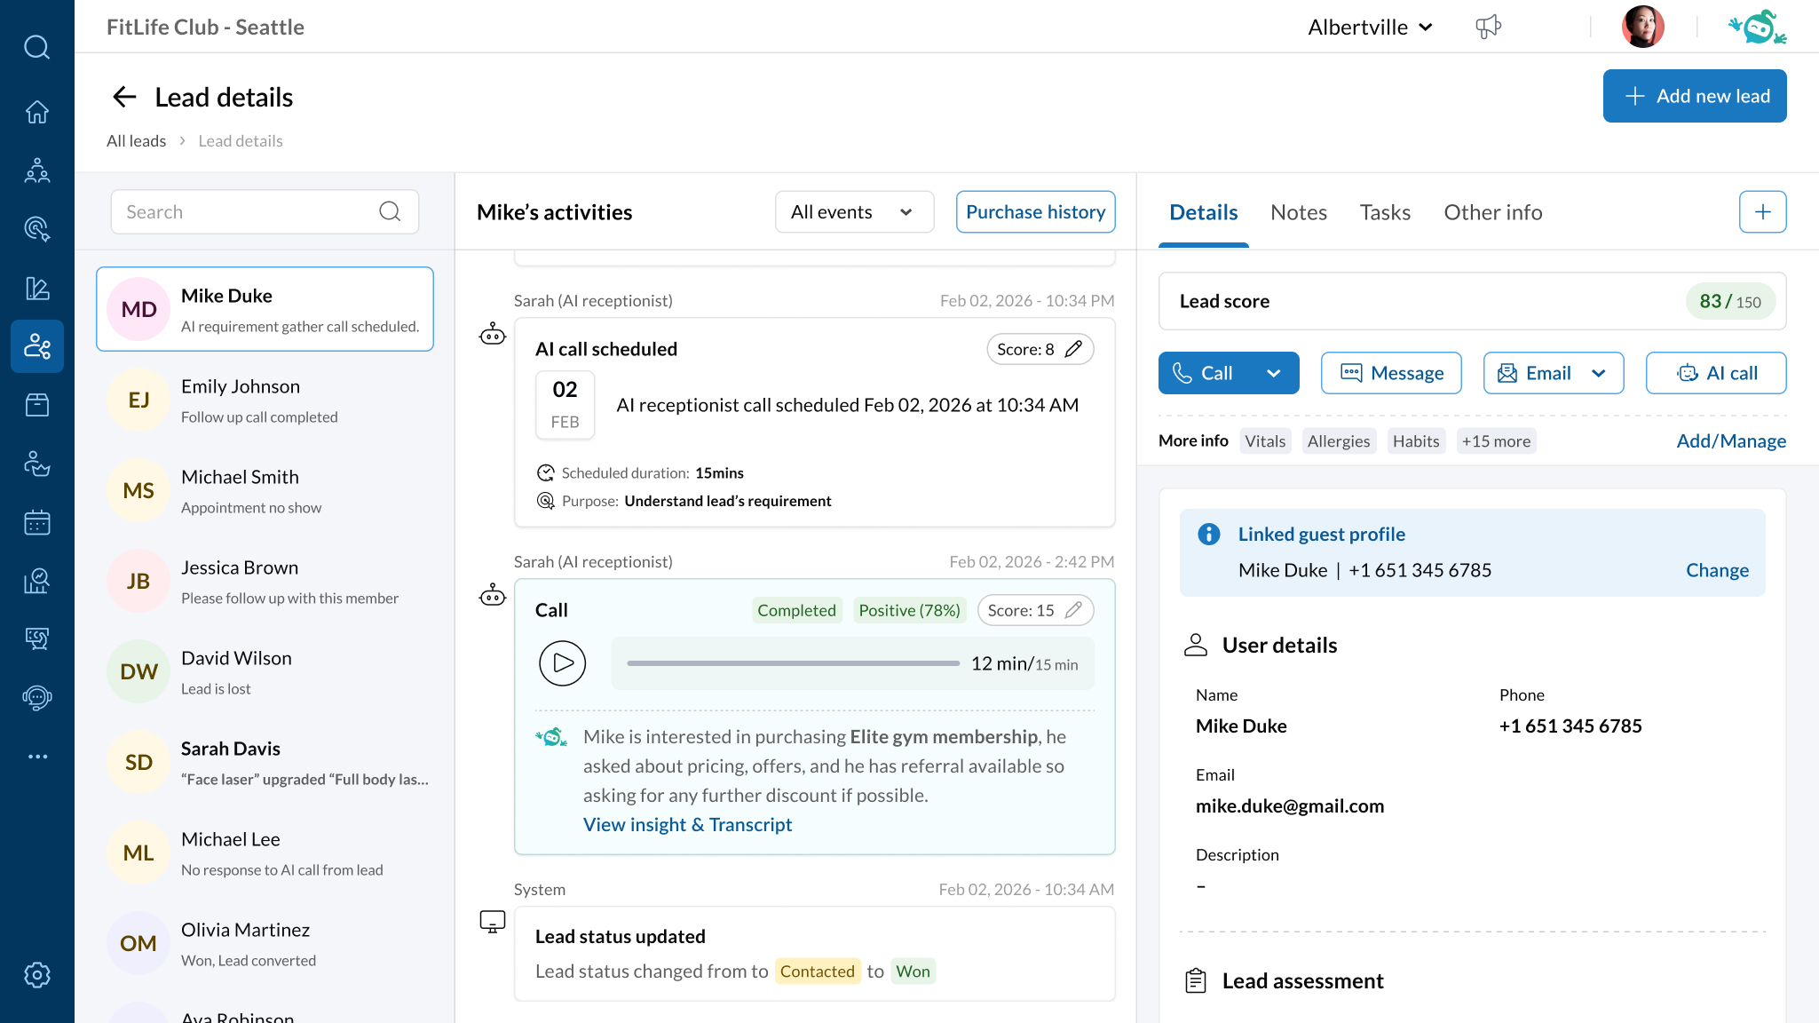Edit the AI call scheduled score pencil

[1073, 349]
